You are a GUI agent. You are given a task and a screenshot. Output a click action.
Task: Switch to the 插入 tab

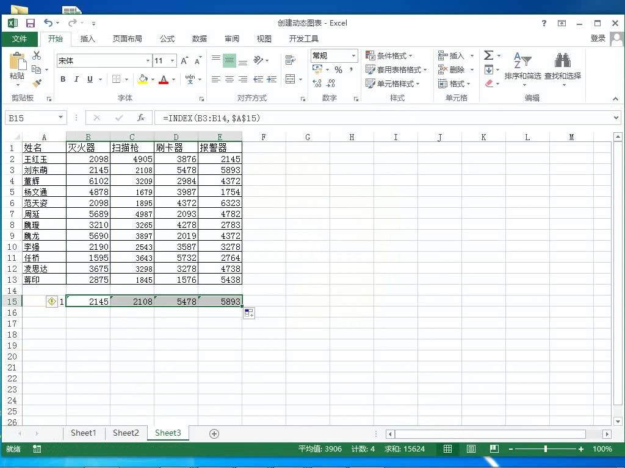(x=87, y=38)
